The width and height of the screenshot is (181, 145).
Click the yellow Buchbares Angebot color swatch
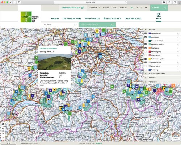coord(150,59)
